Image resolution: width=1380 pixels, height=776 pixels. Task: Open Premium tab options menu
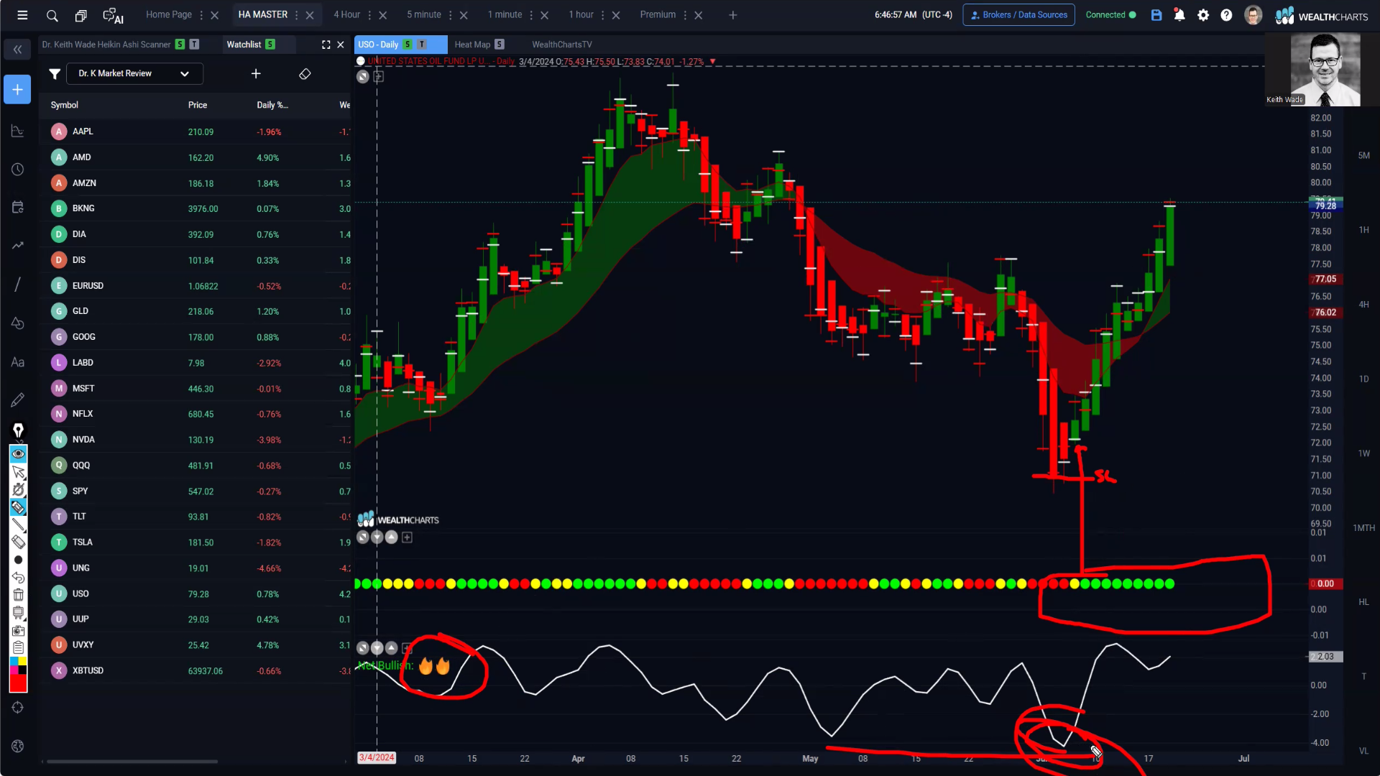tap(685, 15)
